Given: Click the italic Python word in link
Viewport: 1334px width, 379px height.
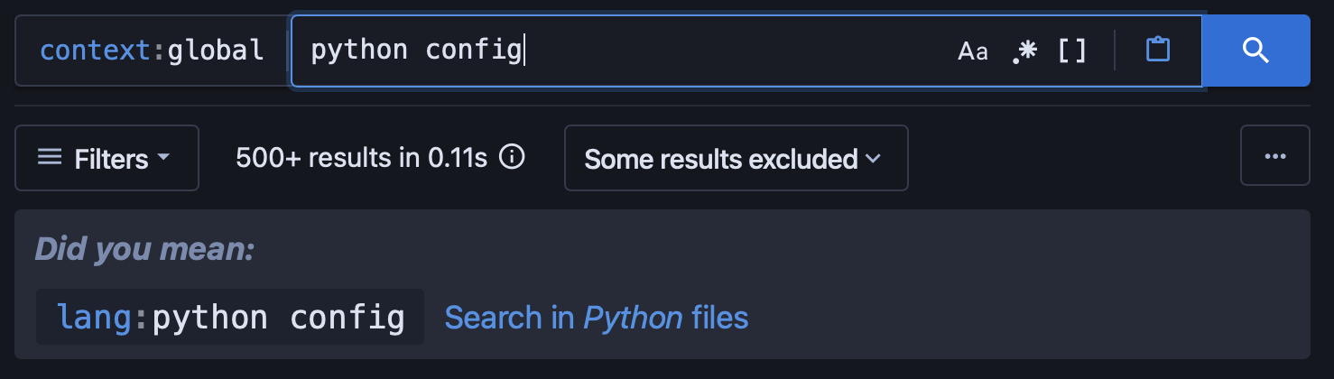Looking at the screenshot, I should click(633, 318).
